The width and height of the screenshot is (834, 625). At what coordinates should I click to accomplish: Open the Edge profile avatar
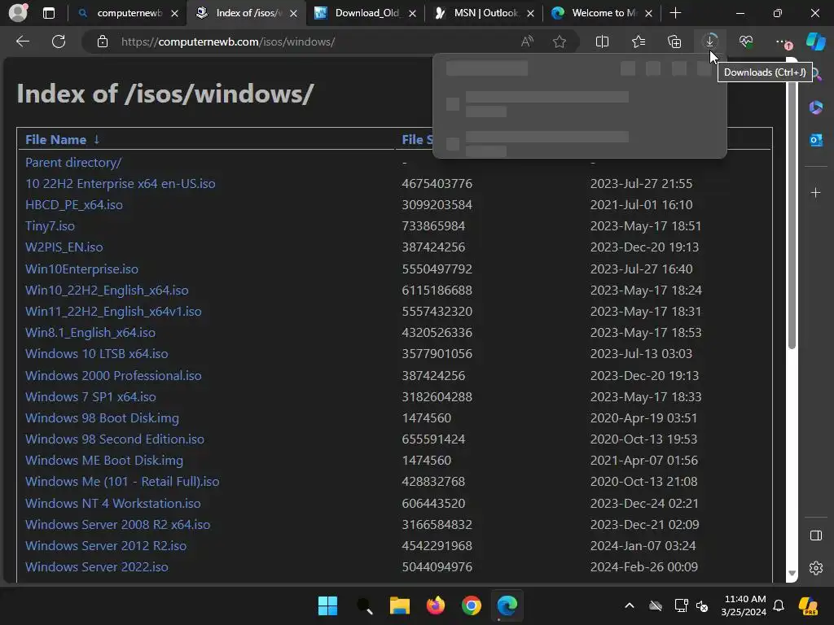[x=18, y=13]
